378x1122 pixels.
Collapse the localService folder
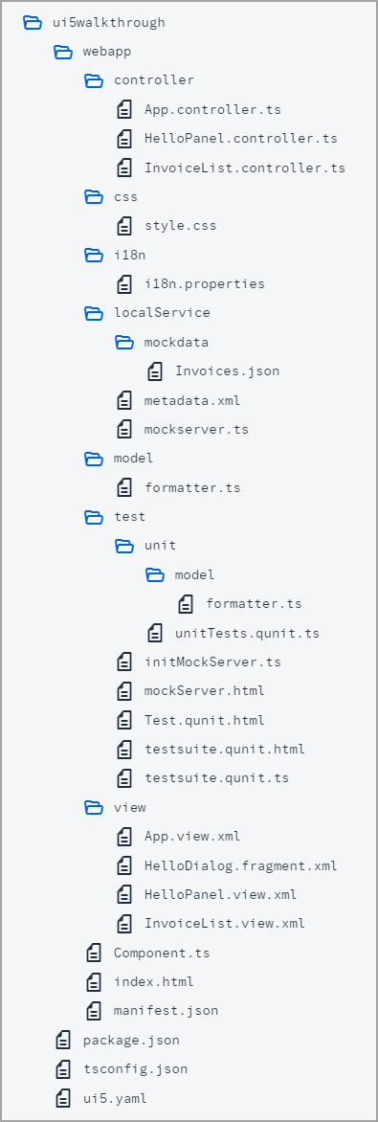pos(95,313)
